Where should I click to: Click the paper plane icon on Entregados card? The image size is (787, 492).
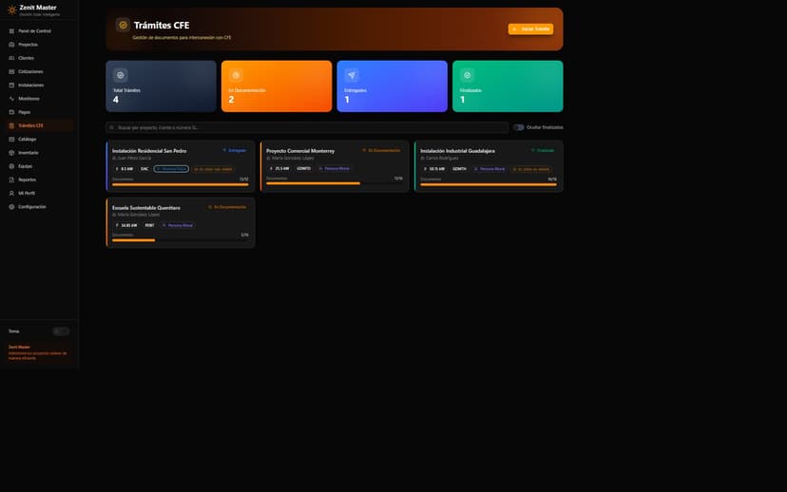coord(352,75)
